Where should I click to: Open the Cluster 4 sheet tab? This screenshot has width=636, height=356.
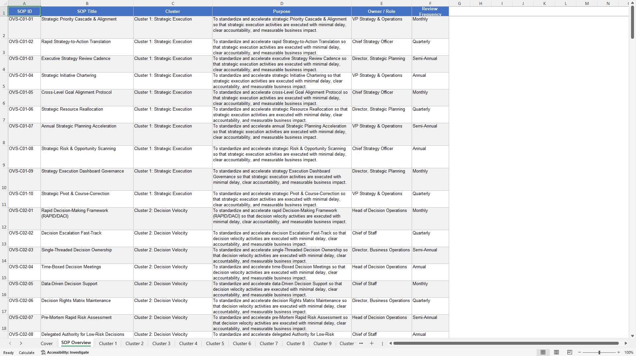(x=188, y=343)
